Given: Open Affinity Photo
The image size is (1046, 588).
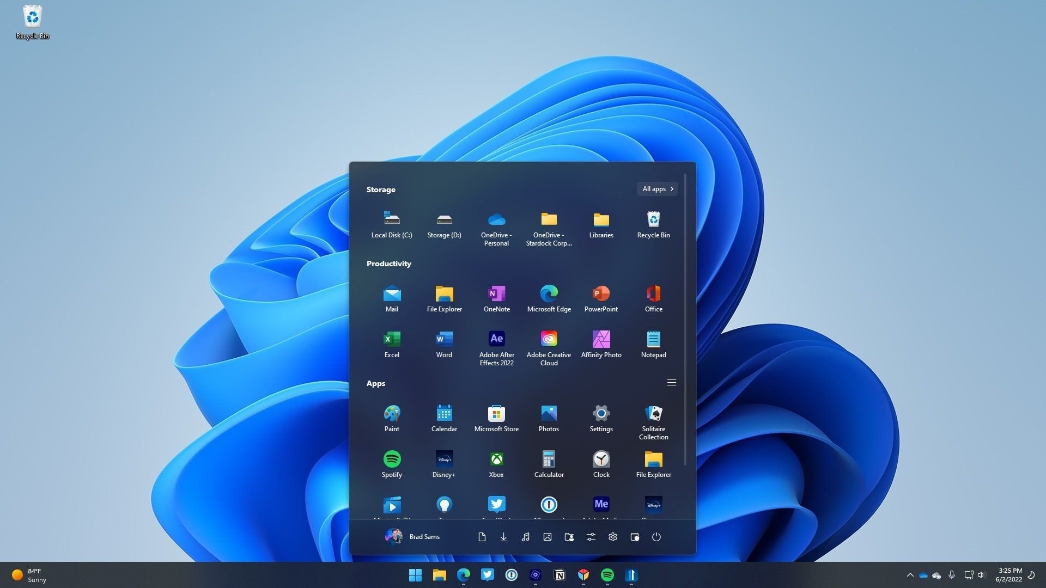Looking at the screenshot, I should [x=601, y=339].
